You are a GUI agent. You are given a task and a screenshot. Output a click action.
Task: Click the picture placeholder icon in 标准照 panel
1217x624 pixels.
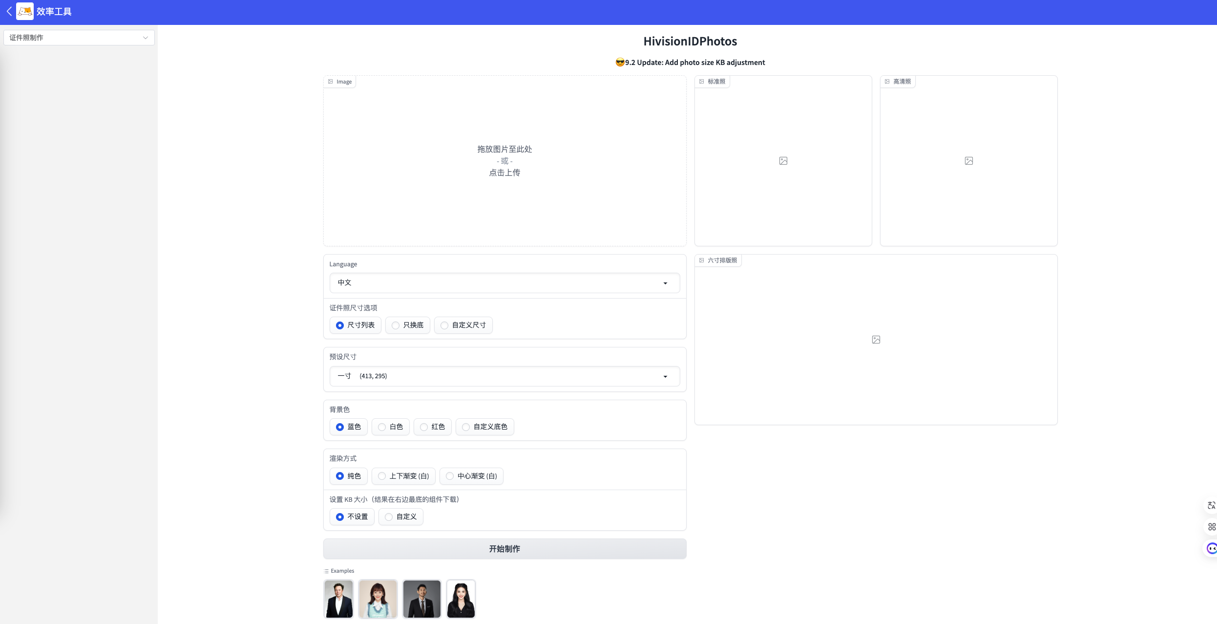point(783,160)
